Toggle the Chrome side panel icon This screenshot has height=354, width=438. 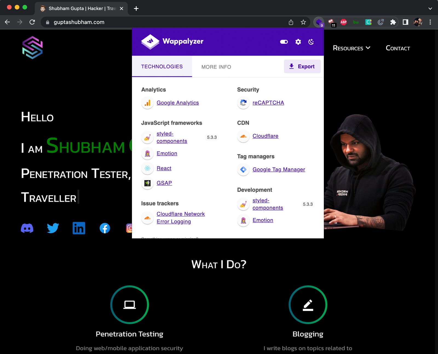[405, 22]
